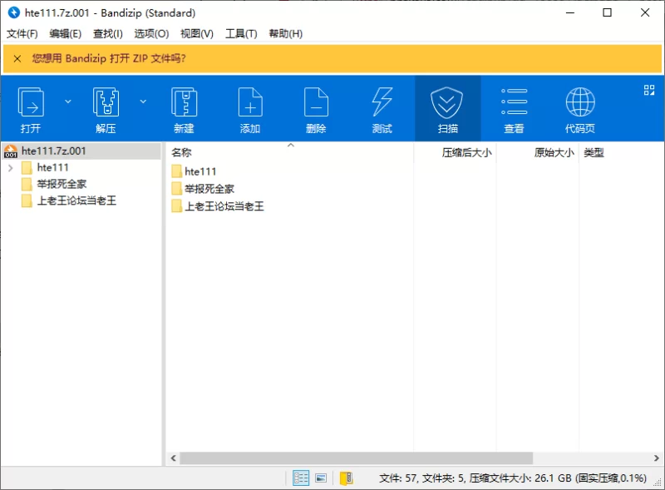This screenshot has height=490, width=665.
Task: Expand the hte111 folder in tree
Action: point(11,168)
